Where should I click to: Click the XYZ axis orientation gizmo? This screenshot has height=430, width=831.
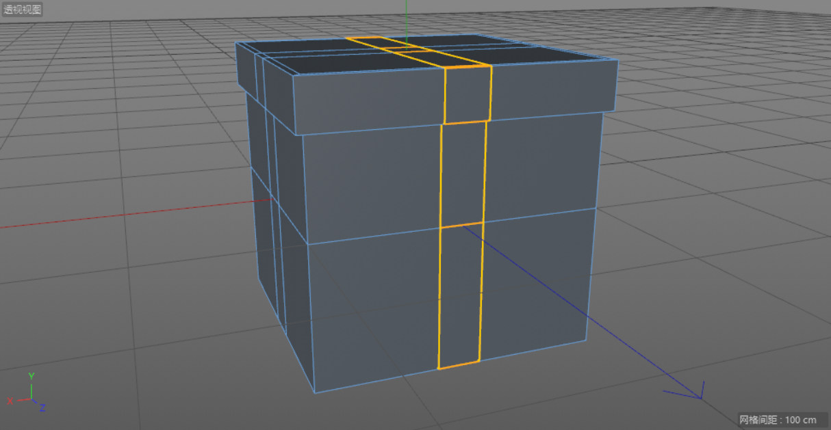(x=27, y=392)
